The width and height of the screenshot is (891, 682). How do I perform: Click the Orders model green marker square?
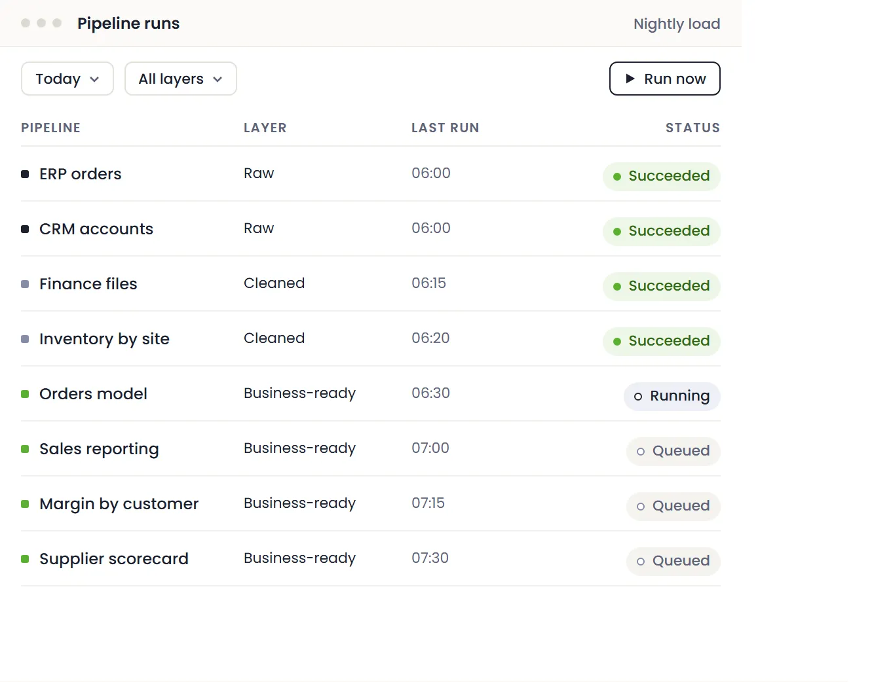(25, 394)
